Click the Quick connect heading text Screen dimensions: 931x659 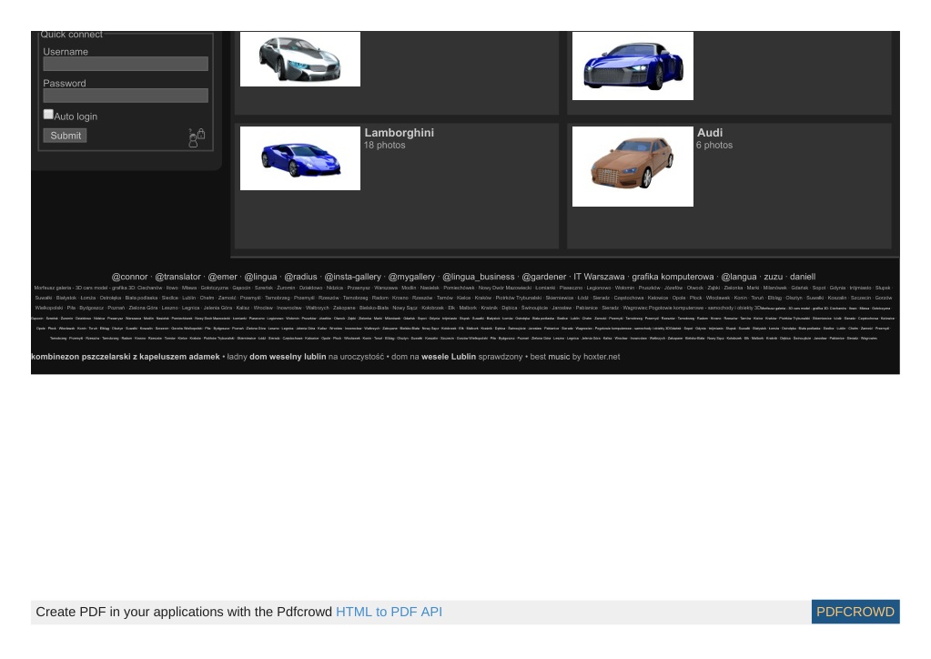pos(71,35)
